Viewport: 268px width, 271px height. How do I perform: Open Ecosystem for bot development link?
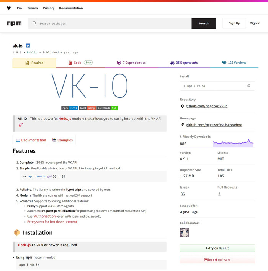click(52, 222)
